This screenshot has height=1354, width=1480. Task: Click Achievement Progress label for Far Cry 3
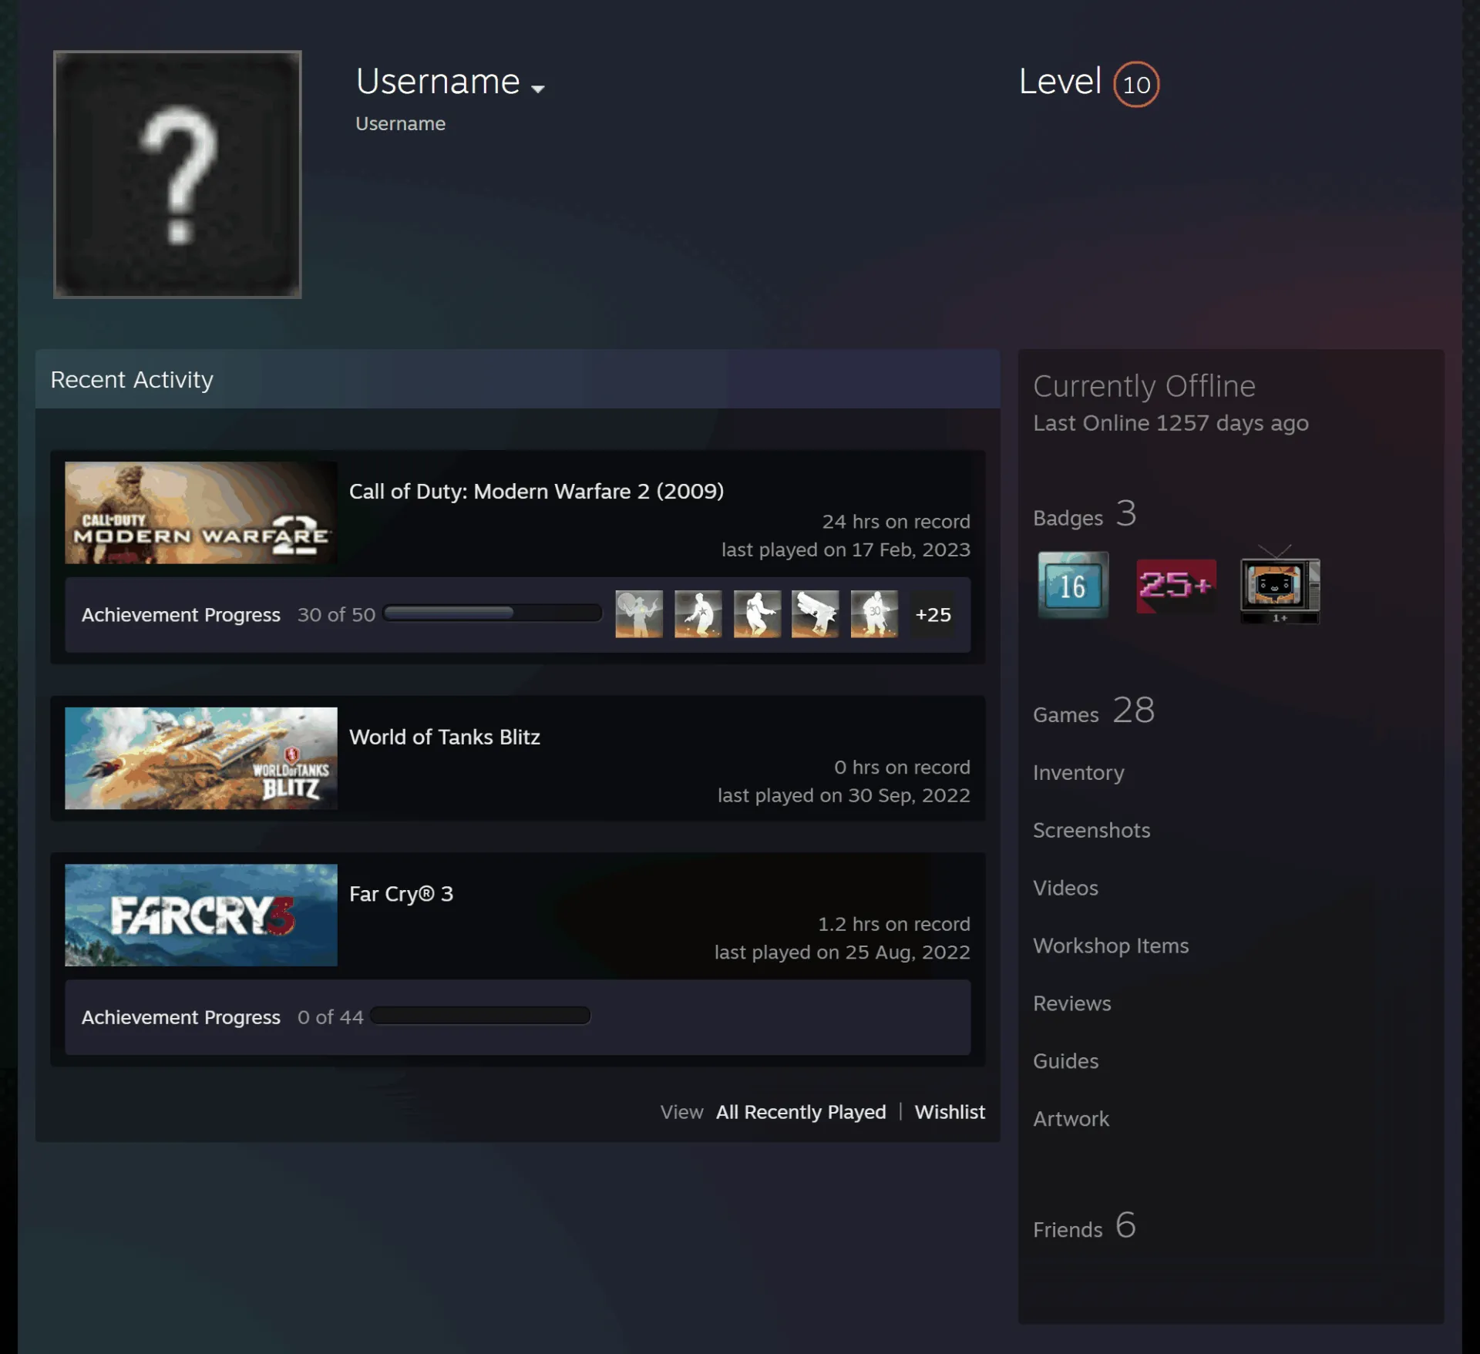pyautogui.click(x=181, y=1017)
